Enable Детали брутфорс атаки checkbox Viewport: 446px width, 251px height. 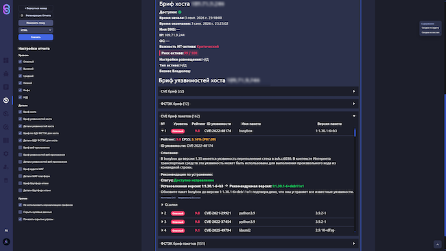click(x=20, y=191)
